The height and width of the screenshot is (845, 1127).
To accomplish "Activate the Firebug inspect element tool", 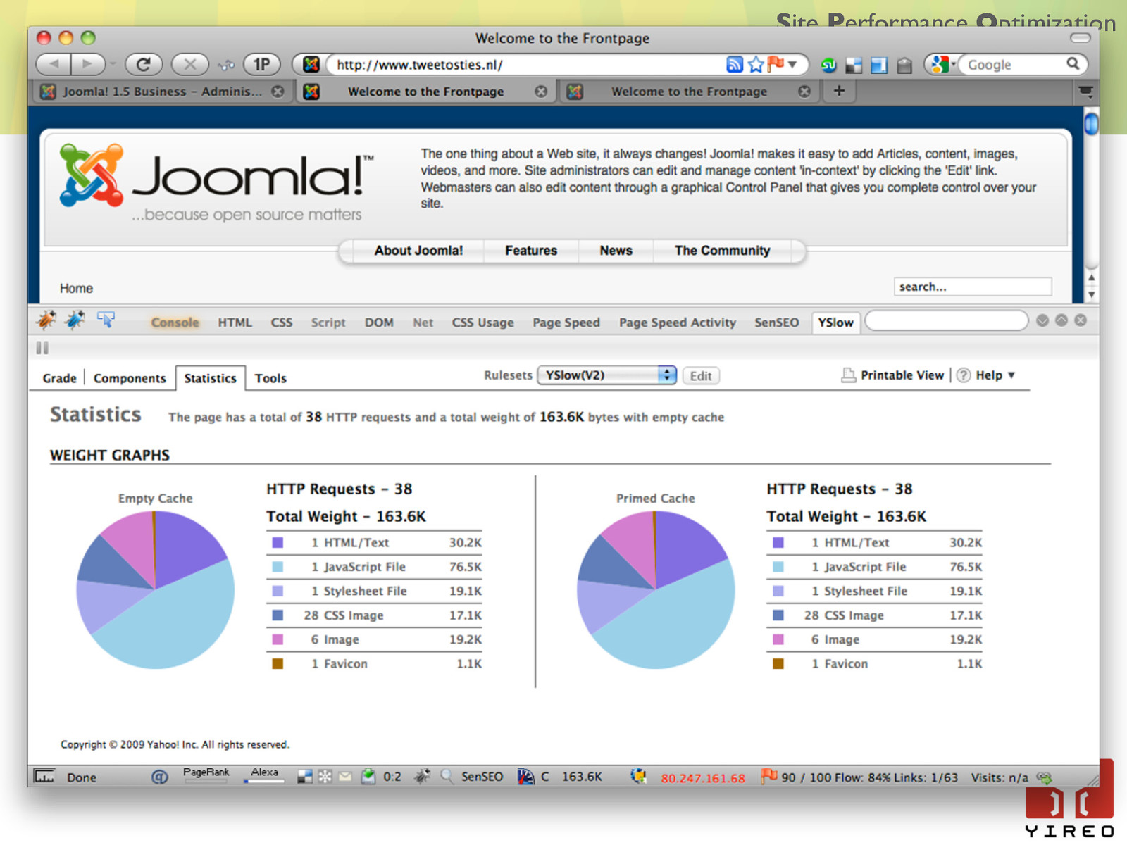I will pos(106,320).
